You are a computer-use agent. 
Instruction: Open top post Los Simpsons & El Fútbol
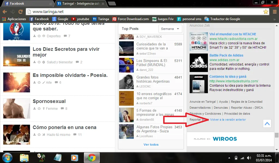point(152,63)
